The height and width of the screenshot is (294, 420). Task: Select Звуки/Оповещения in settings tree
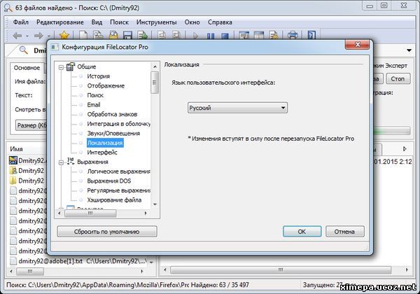point(113,133)
